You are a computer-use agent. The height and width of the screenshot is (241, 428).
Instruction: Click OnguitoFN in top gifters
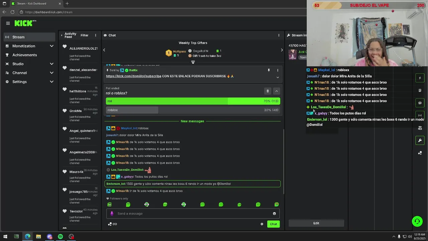click(x=201, y=51)
